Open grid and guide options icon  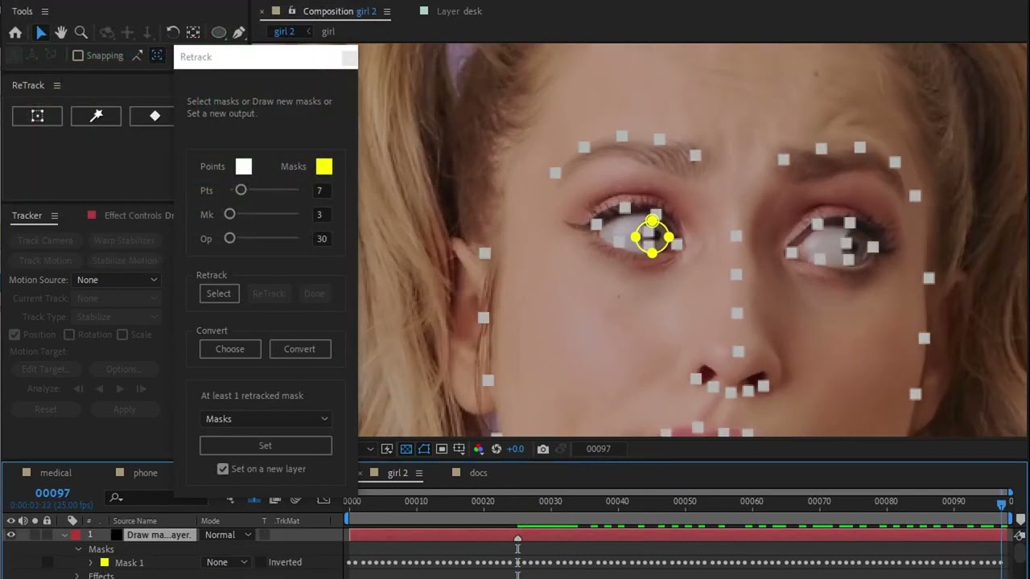(x=459, y=449)
